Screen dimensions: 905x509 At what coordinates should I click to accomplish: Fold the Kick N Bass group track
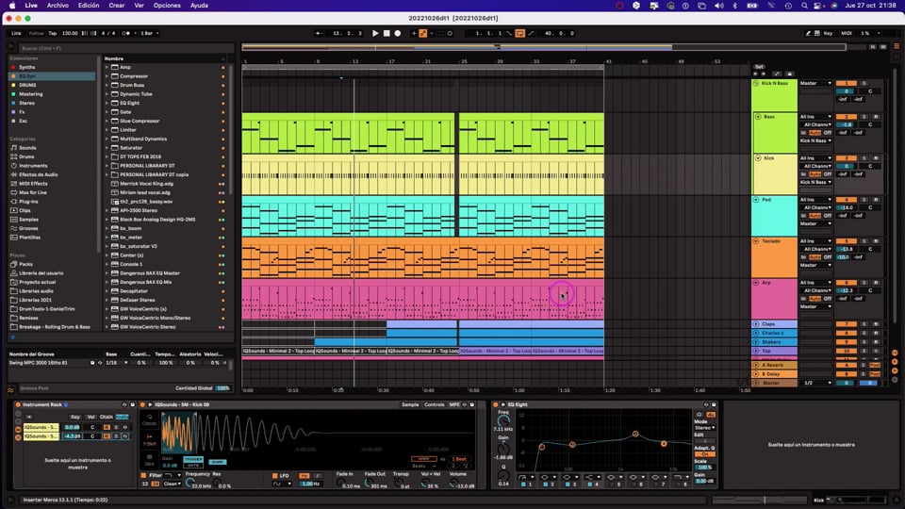[x=756, y=83]
